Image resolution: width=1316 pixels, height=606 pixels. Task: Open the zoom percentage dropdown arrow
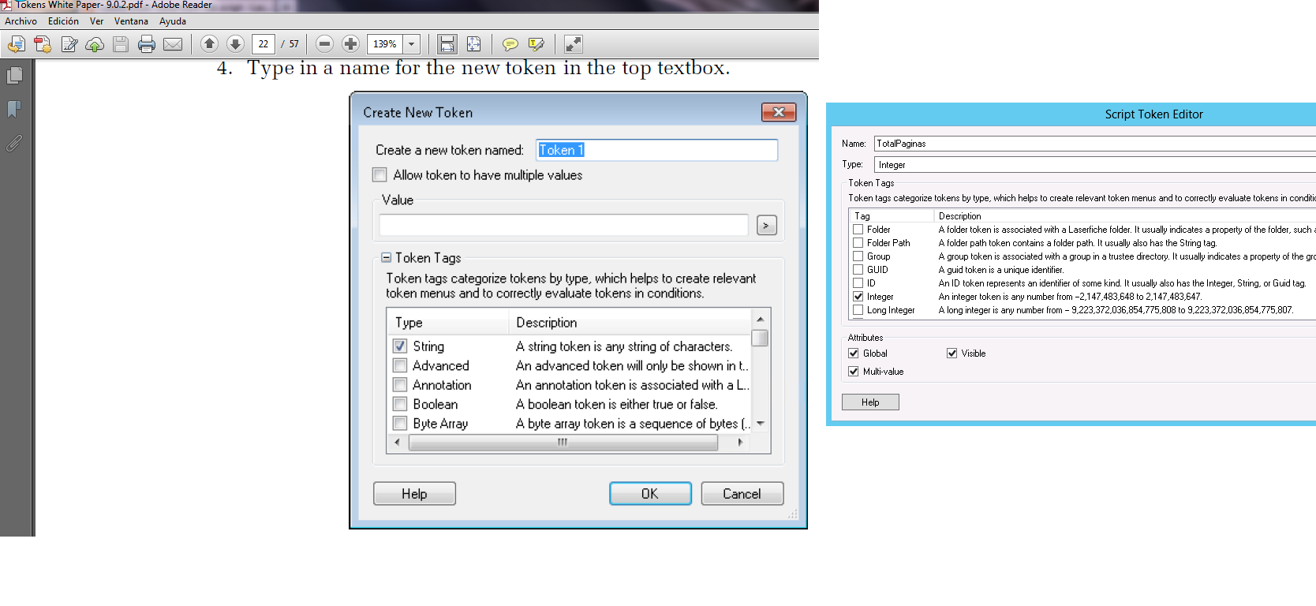[x=411, y=44]
